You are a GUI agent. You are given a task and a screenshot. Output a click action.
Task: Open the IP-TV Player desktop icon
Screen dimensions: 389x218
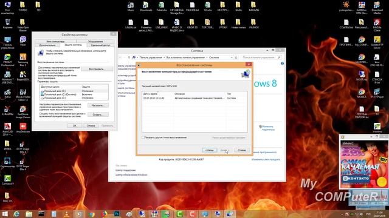click(x=377, y=93)
